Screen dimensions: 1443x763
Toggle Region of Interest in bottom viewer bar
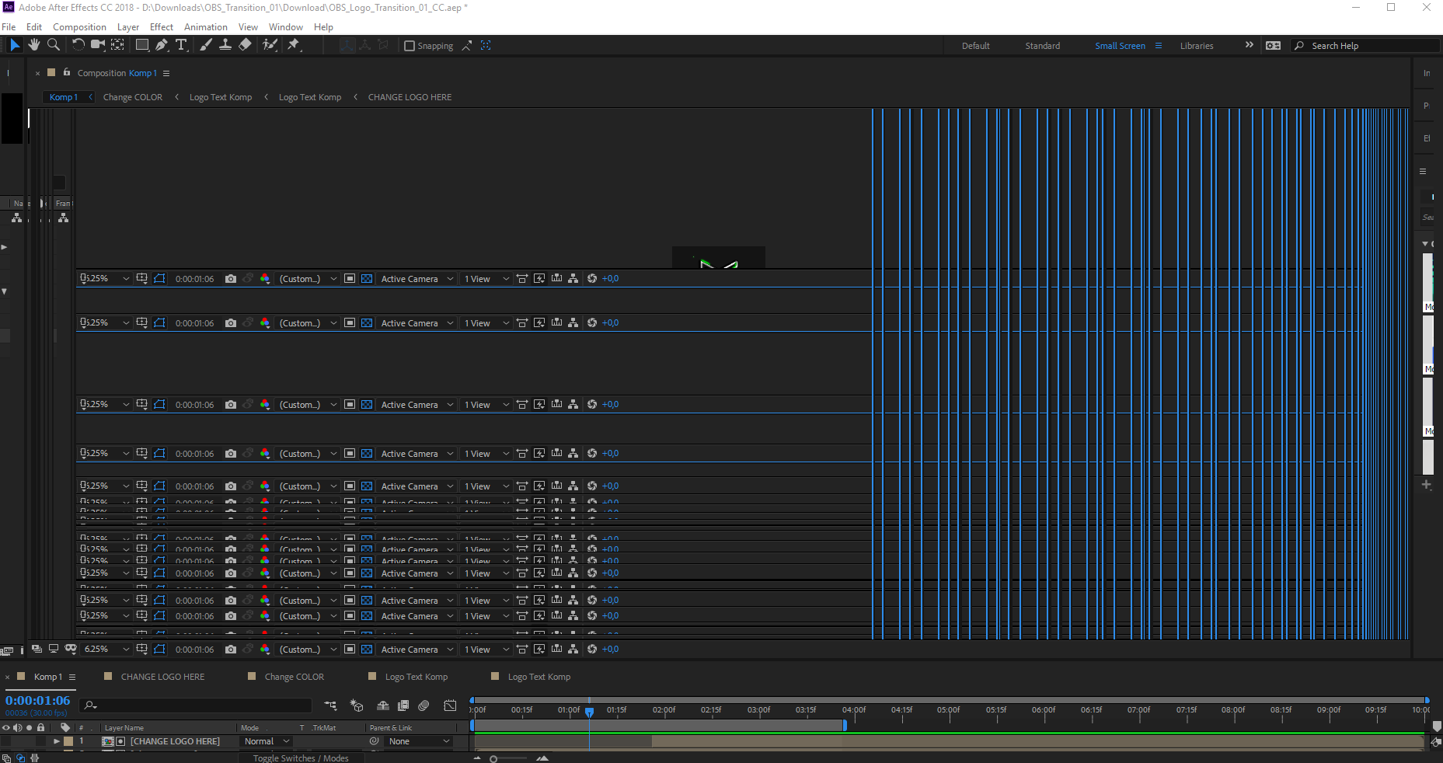[x=350, y=649]
